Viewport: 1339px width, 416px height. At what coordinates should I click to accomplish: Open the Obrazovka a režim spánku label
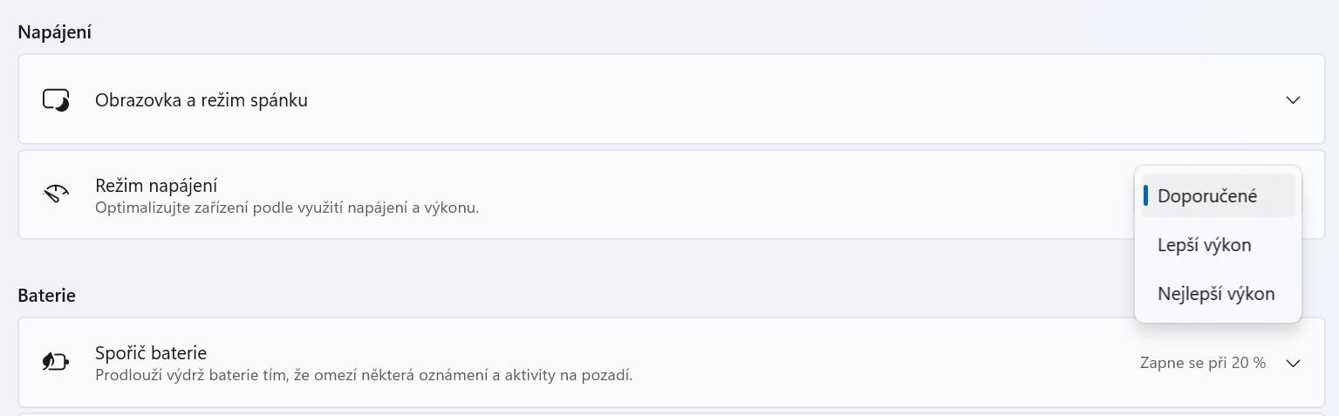pyautogui.click(x=202, y=100)
